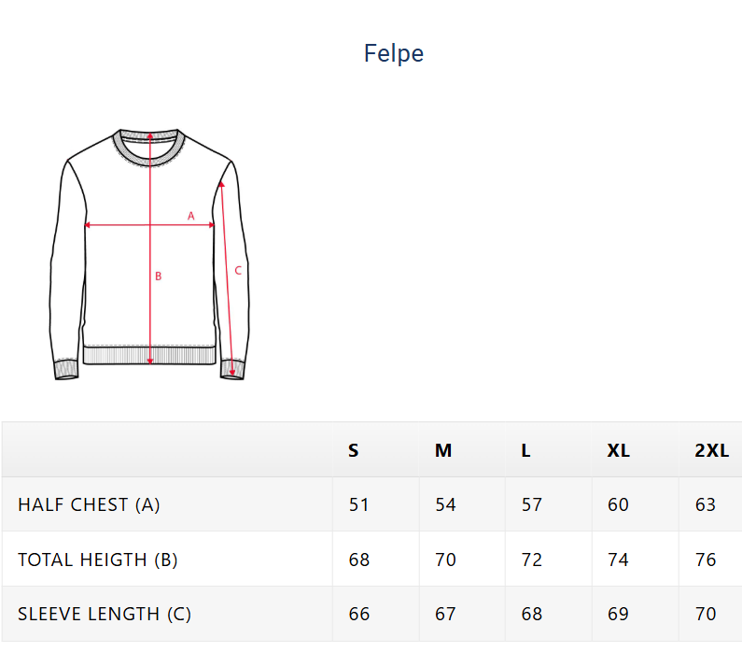Click half chest value 63 for 2XL
Viewport: 742px width, 652px height.
(x=706, y=504)
